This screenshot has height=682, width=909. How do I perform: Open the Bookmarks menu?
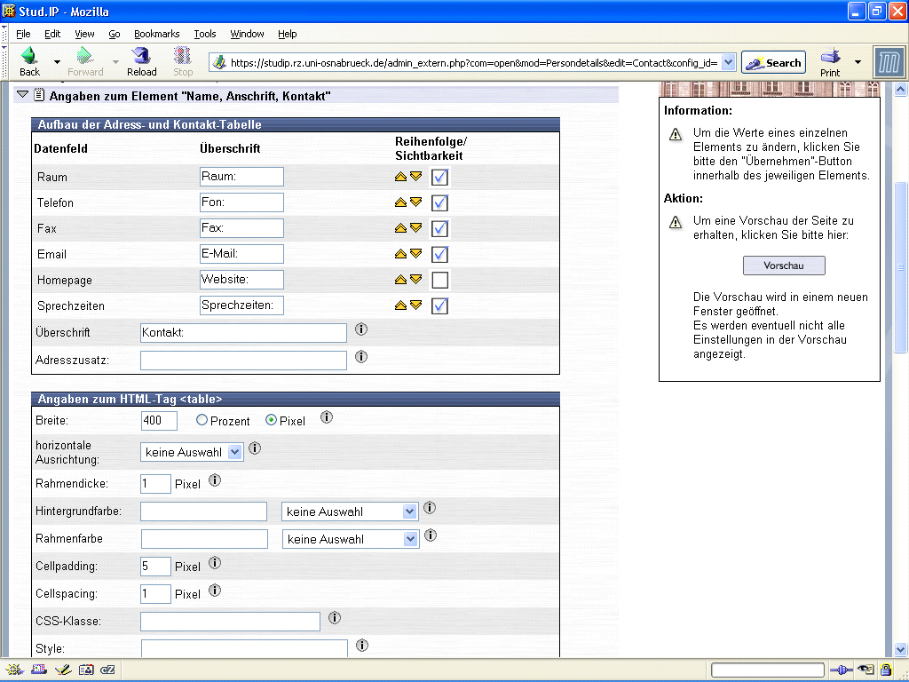click(156, 34)
